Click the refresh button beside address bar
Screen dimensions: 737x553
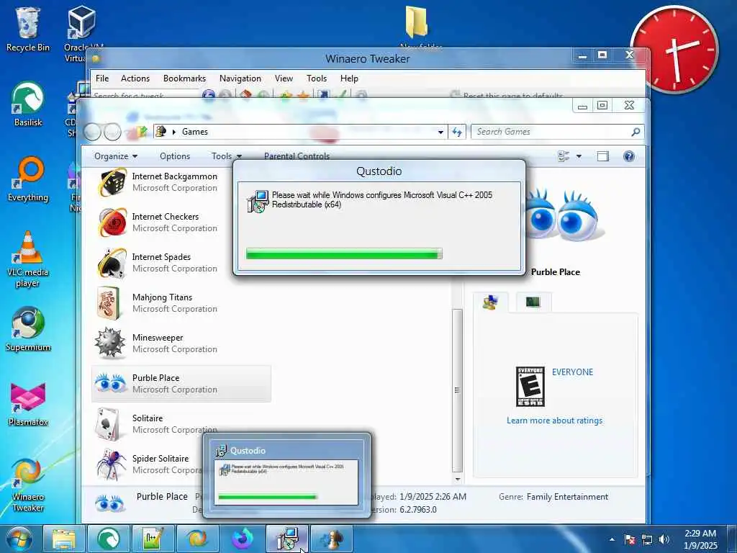457,132
